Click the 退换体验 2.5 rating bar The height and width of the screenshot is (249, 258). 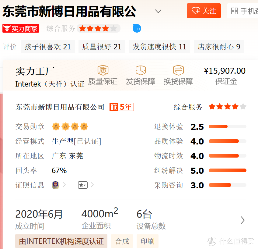(x=227, y=126)
